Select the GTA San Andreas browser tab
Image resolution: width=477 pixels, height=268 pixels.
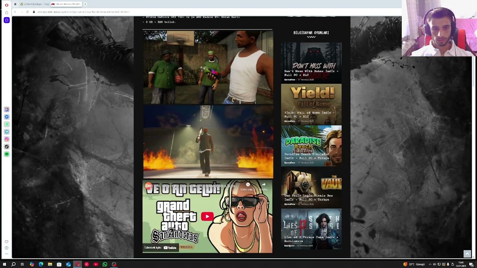[x=66, y=4]
